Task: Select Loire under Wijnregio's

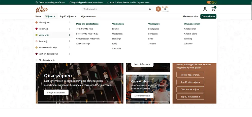Action: (151, 39)
